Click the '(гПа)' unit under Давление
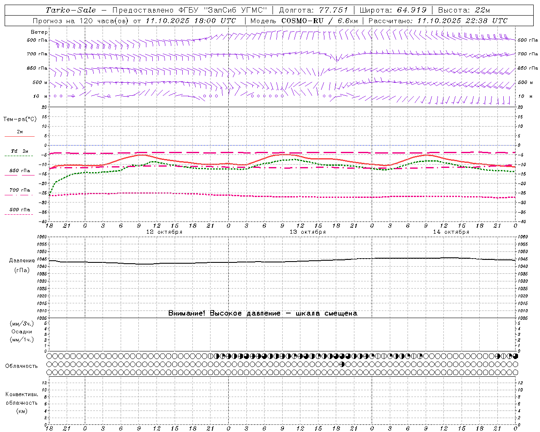Viewport: 540px width, 432px height. coord(22,270)
